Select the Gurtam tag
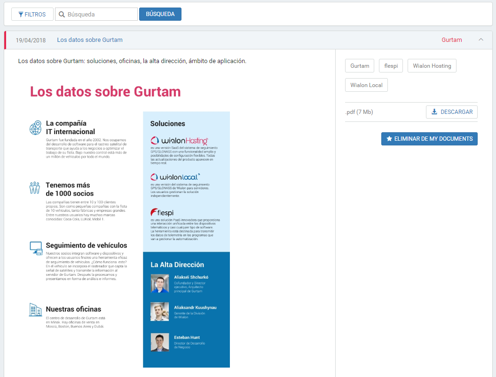 click(360, 66)
